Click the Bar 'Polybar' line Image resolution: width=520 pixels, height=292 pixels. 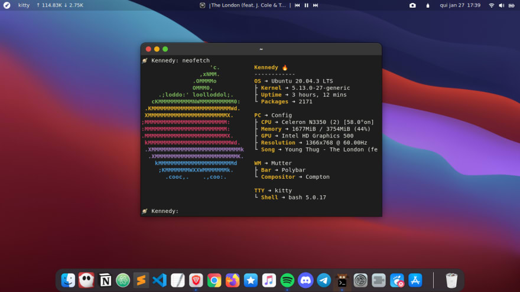(283, 170)
